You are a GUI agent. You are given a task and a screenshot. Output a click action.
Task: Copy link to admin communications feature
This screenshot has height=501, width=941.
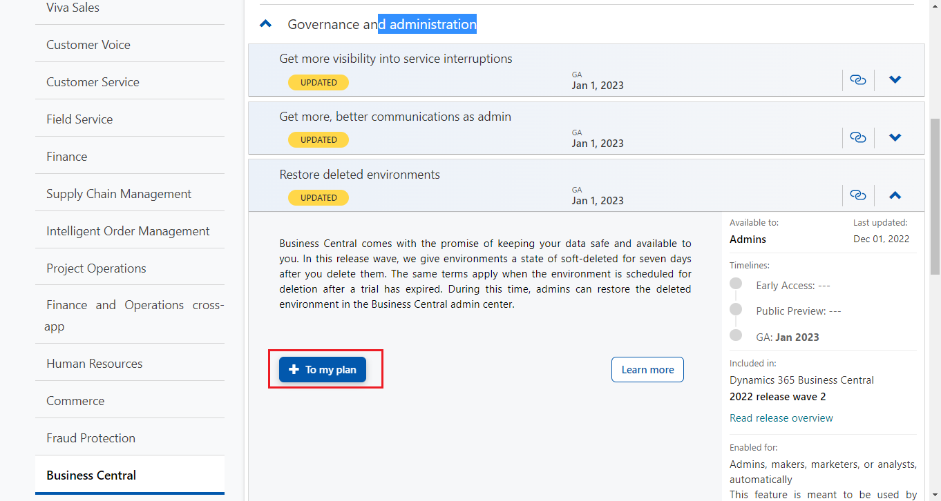click(x=858, y=137)
